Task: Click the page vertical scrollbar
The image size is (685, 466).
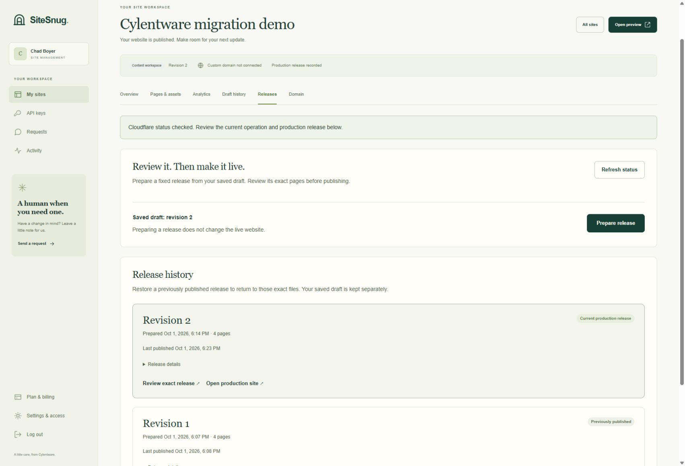Action: [682, 212]
